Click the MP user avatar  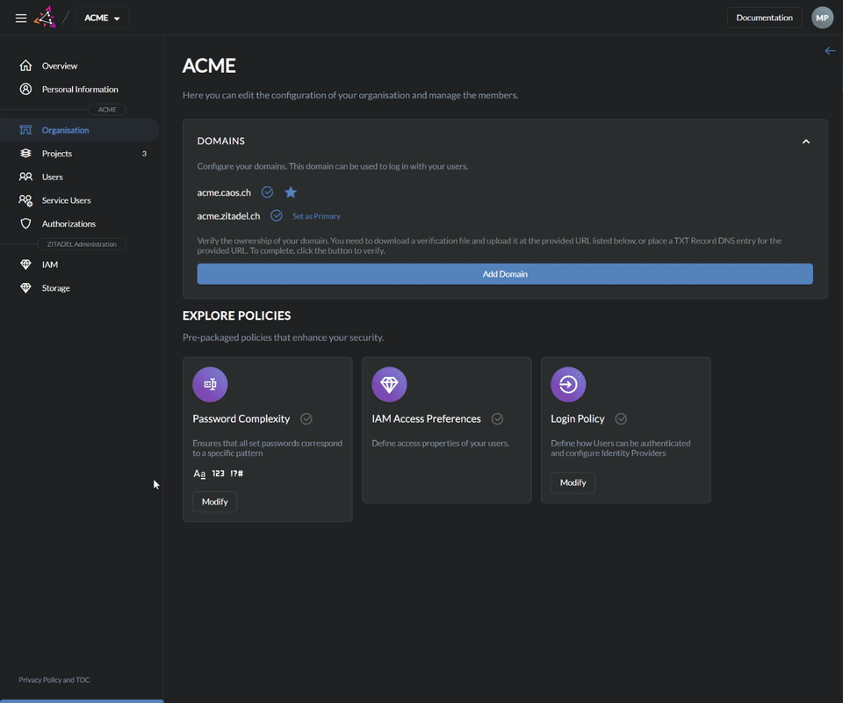click(x=822, y=18)
